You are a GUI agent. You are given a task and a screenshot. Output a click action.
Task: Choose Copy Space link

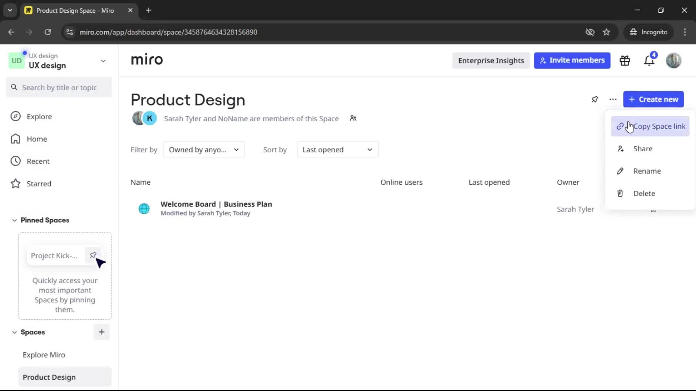[650, 126]
